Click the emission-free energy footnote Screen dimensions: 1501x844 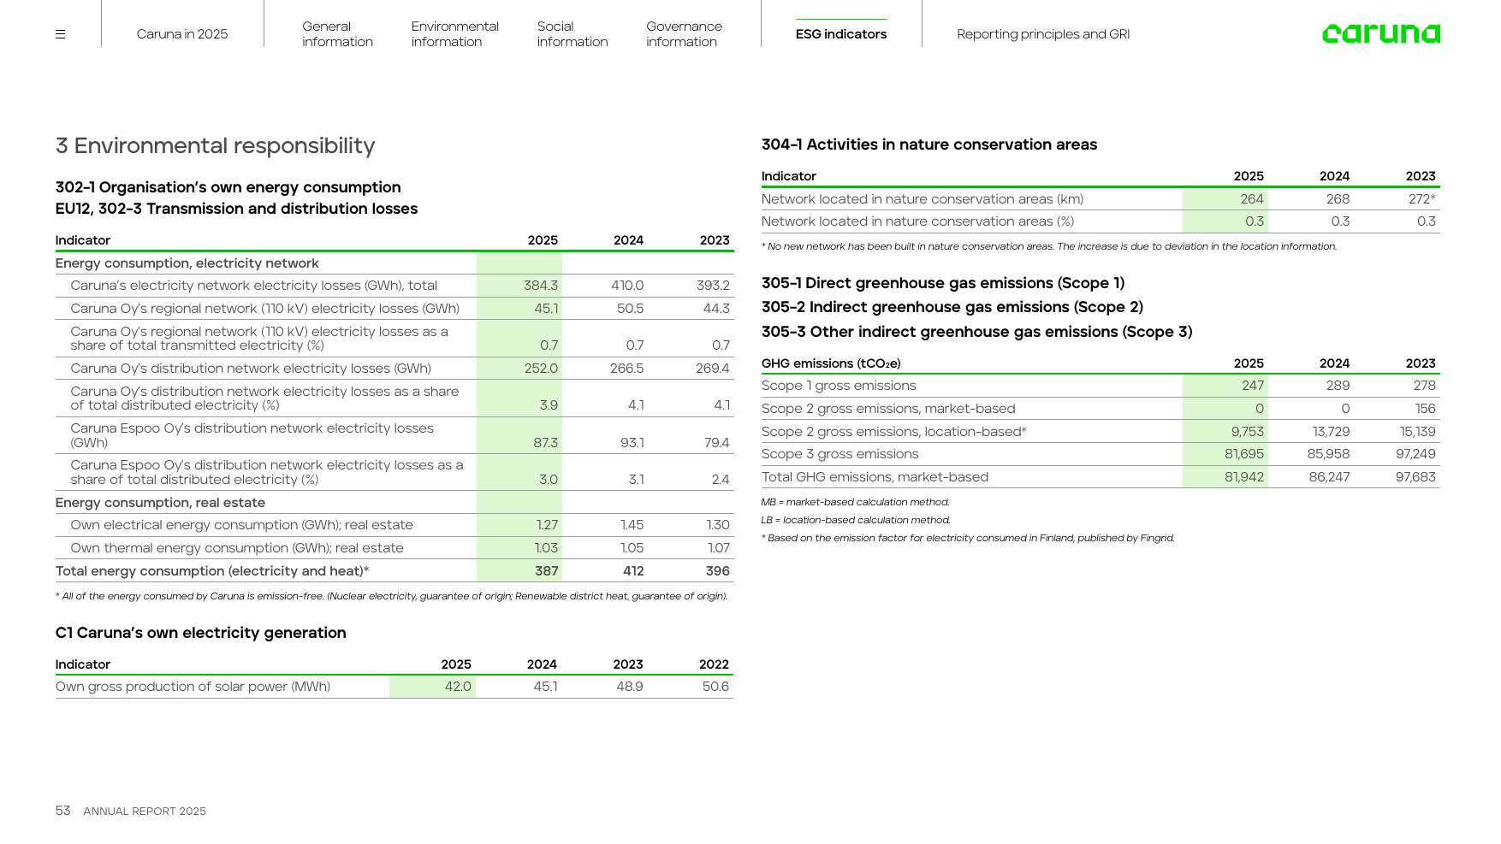[392, 596]
